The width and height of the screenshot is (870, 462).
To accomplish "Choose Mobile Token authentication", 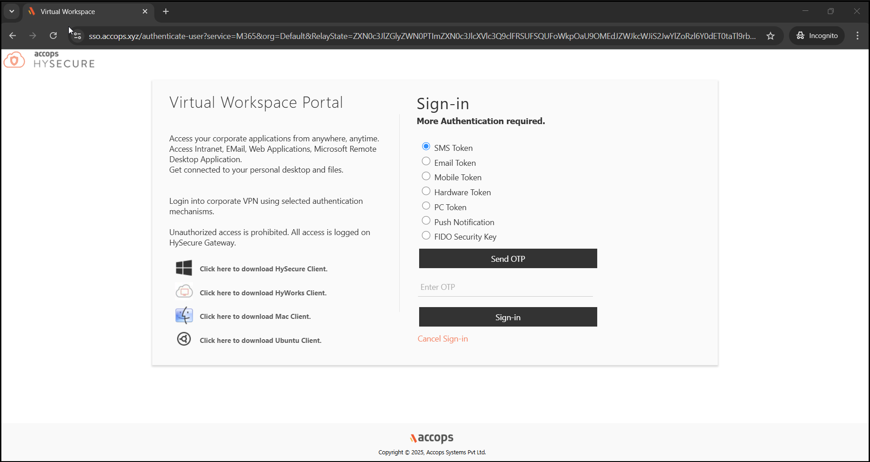I will tap(426, 176).
